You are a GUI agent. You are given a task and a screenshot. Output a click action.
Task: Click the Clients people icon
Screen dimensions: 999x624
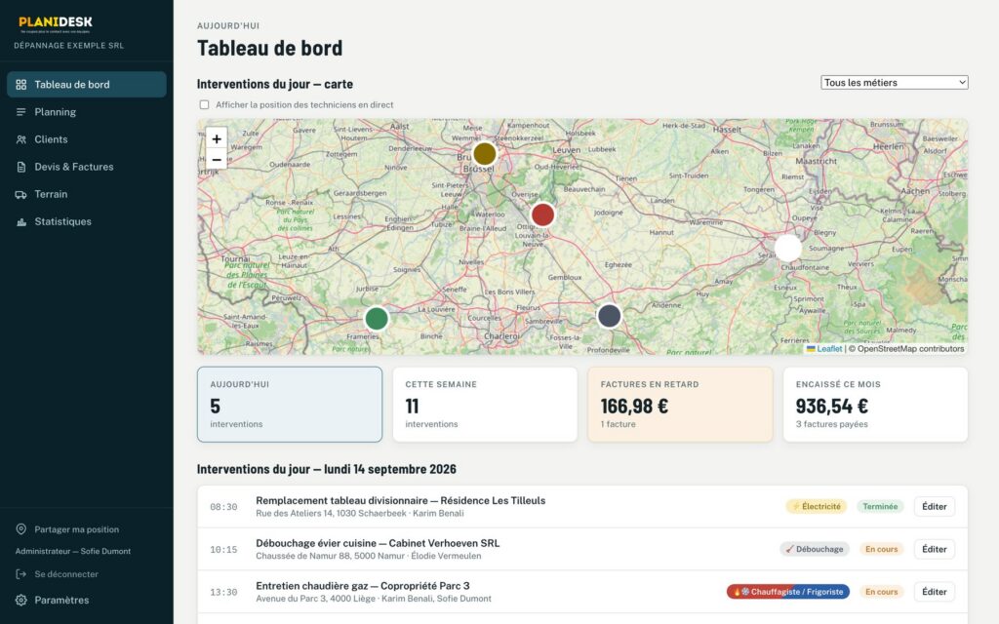pyautogui.click(x=21, y=139)
